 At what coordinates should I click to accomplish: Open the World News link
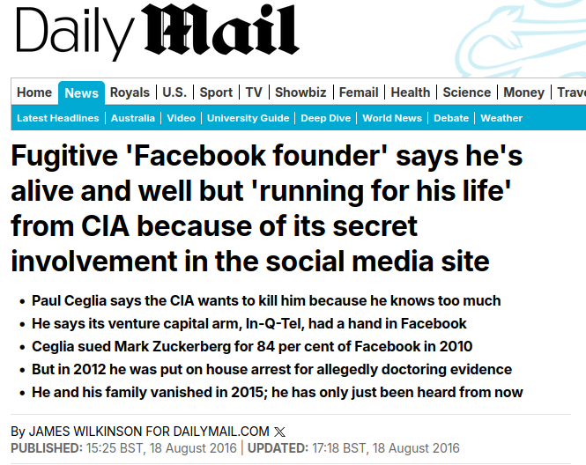[x=392, y=118]
